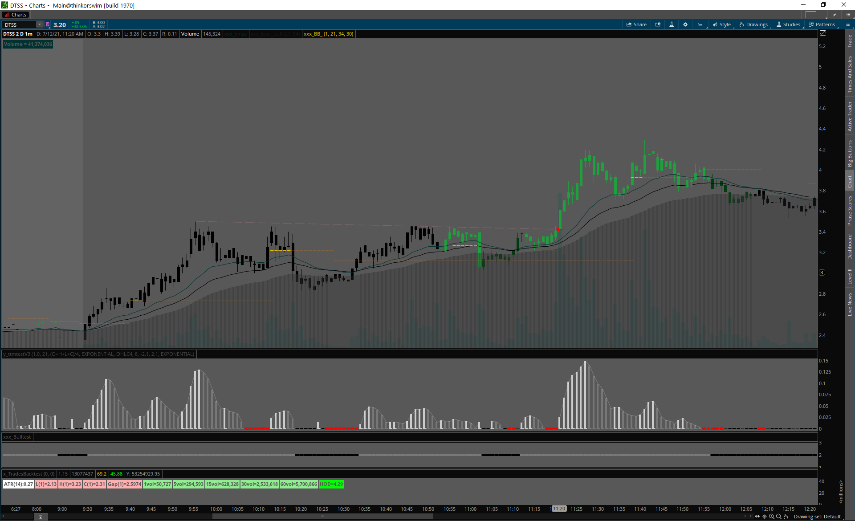This screenshot has width=855, height=521.
Task: Click the price axis auto-scale icon
Action: (823, 33)
